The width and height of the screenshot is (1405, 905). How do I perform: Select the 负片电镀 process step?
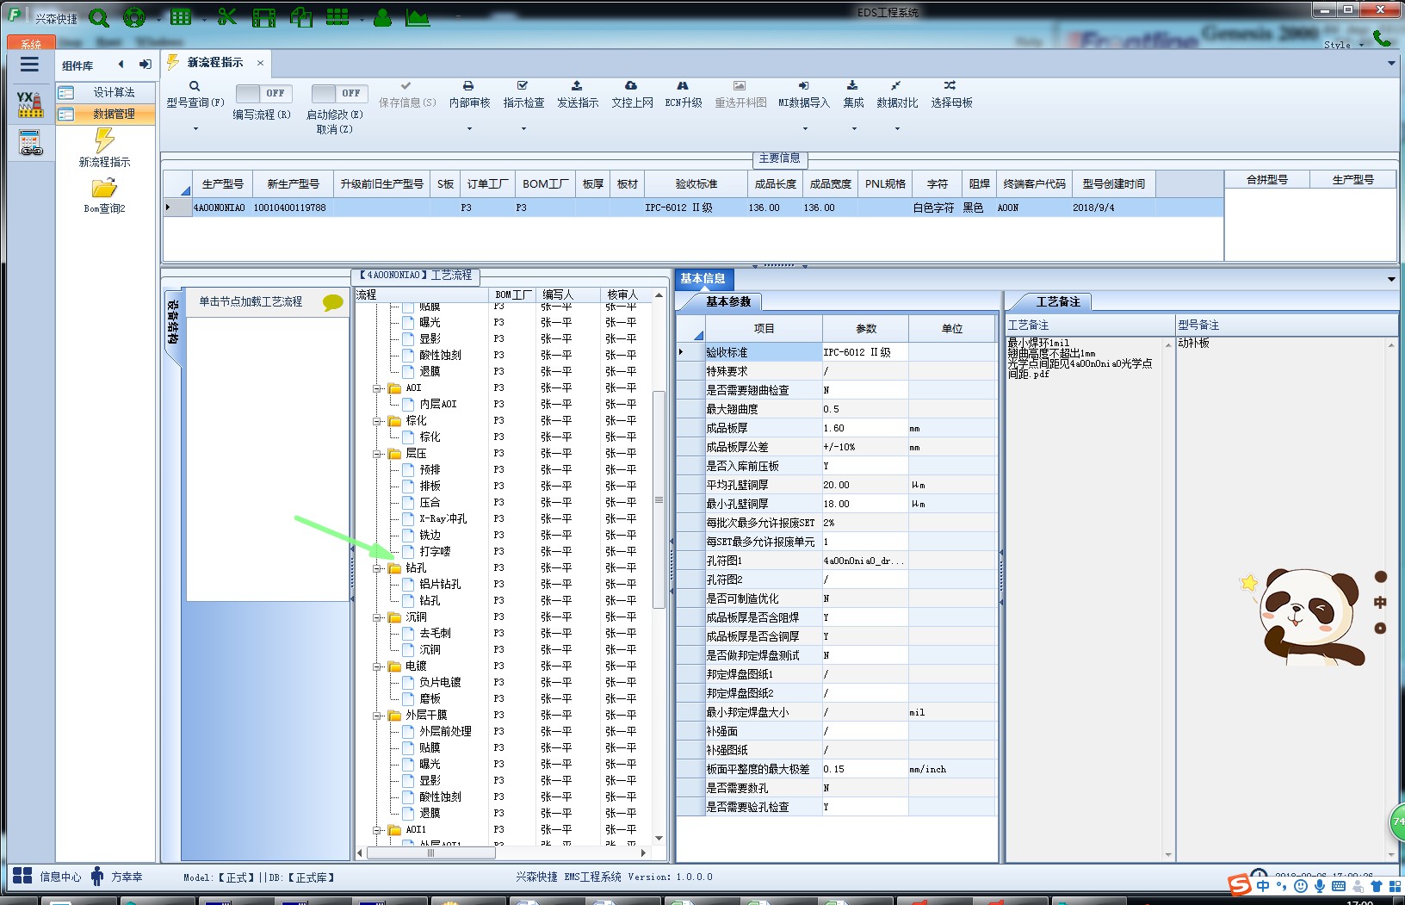(x=439, y=682)
